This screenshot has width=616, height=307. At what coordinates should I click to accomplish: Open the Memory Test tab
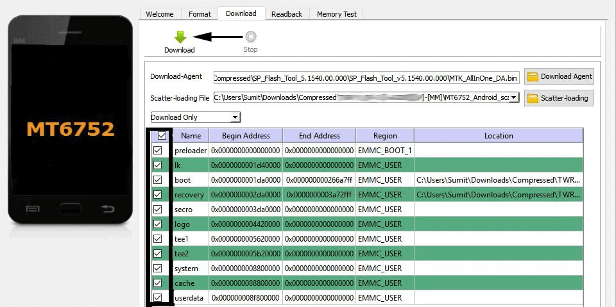point(336,14)
